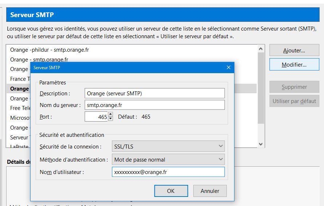This screenshot has height=206, width=324.
Task: Close the Serveur SMTP dialog with X
Action: tap(228, 68)
